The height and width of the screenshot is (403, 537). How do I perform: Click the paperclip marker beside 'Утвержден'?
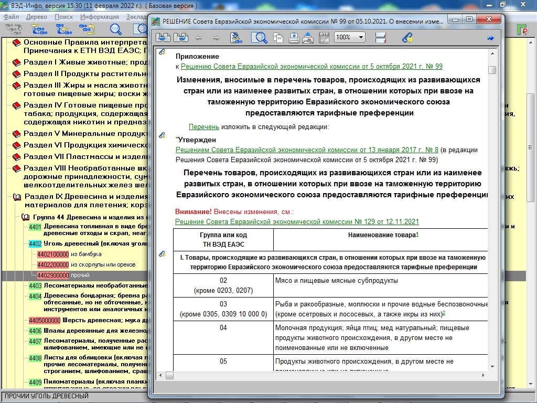click(163, 135)
